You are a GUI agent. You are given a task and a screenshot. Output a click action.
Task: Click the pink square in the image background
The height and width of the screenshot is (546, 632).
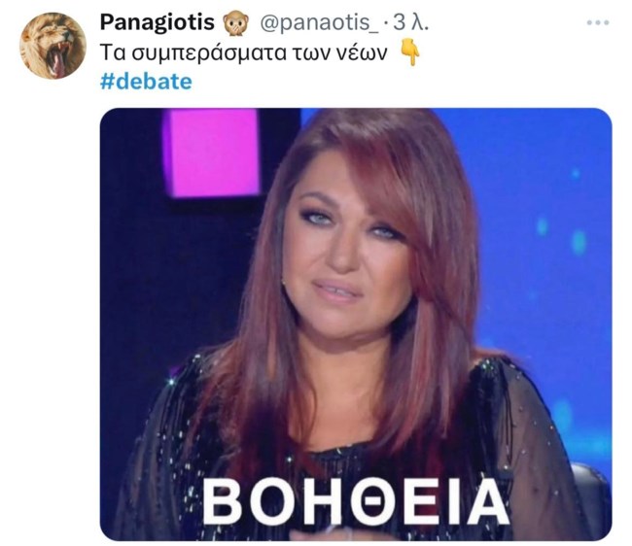[211, 153]
